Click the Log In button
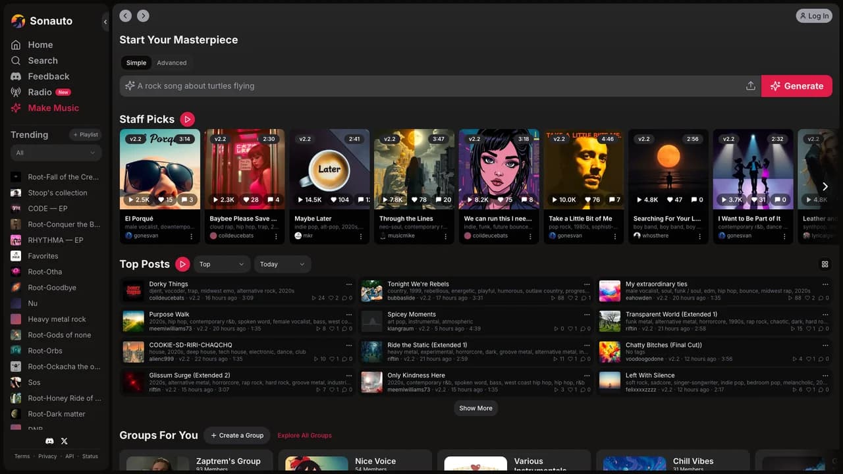The image size is (843, 474). click(813, 16)
